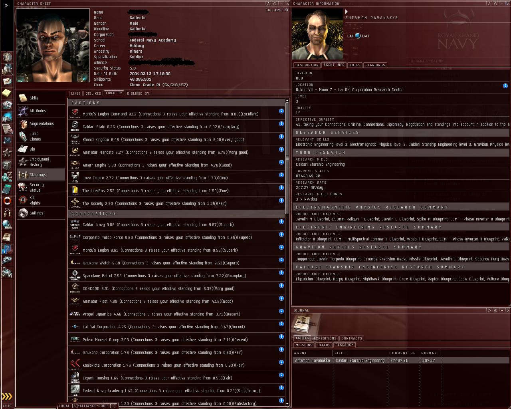Open character sheet Settings section
Screen dimensions: 511x409
[x=41, y=213]
